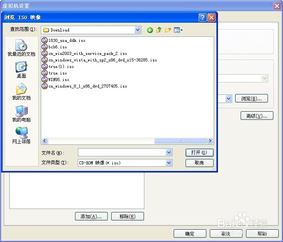
Task: Click the 文件名 input field
Action: click(x=122, y=152)
